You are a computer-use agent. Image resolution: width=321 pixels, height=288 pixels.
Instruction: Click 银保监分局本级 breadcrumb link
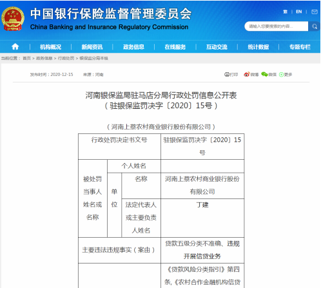point(93,58)
